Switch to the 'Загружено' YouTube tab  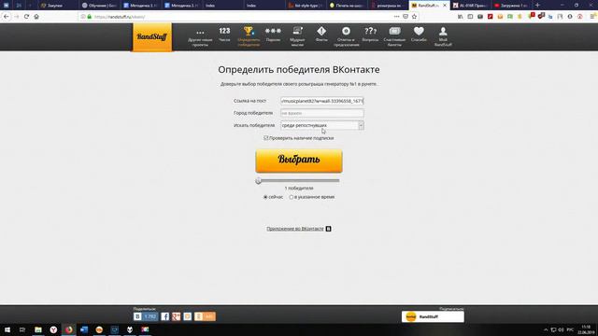coord(511,6)
